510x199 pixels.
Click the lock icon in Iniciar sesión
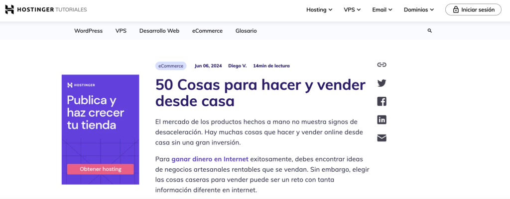[x=455, y=9]
